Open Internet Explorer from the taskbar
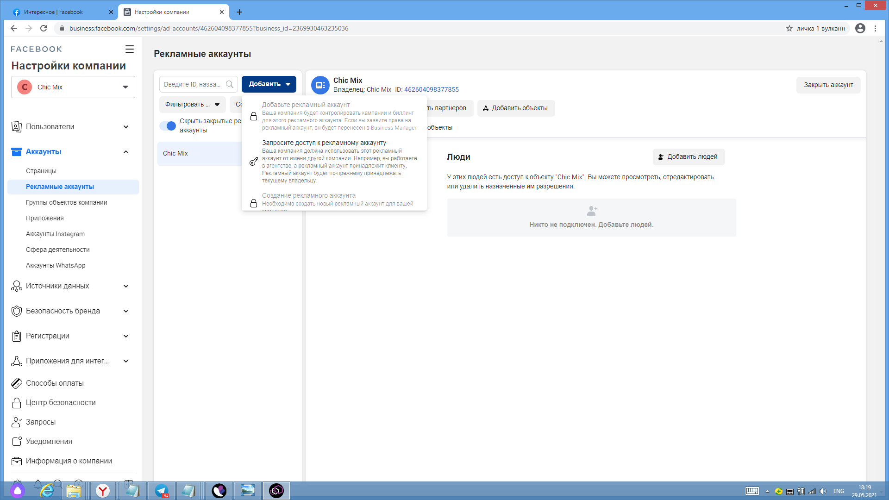The height and width of the screenshot is (500, 889). click(47, 491)
